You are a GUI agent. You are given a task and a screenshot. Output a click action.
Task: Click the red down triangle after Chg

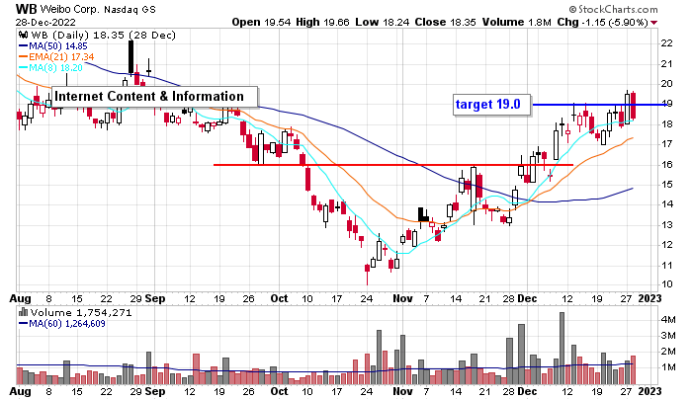point(653,23)
